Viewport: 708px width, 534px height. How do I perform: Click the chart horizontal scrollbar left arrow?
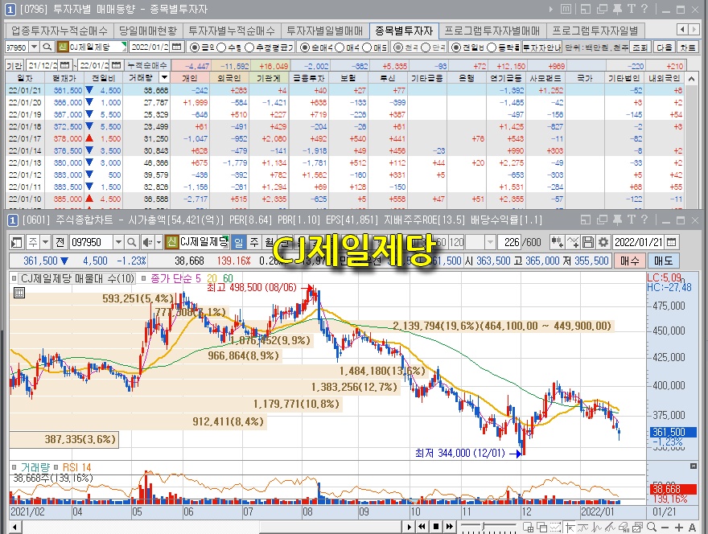click(15, 527)
